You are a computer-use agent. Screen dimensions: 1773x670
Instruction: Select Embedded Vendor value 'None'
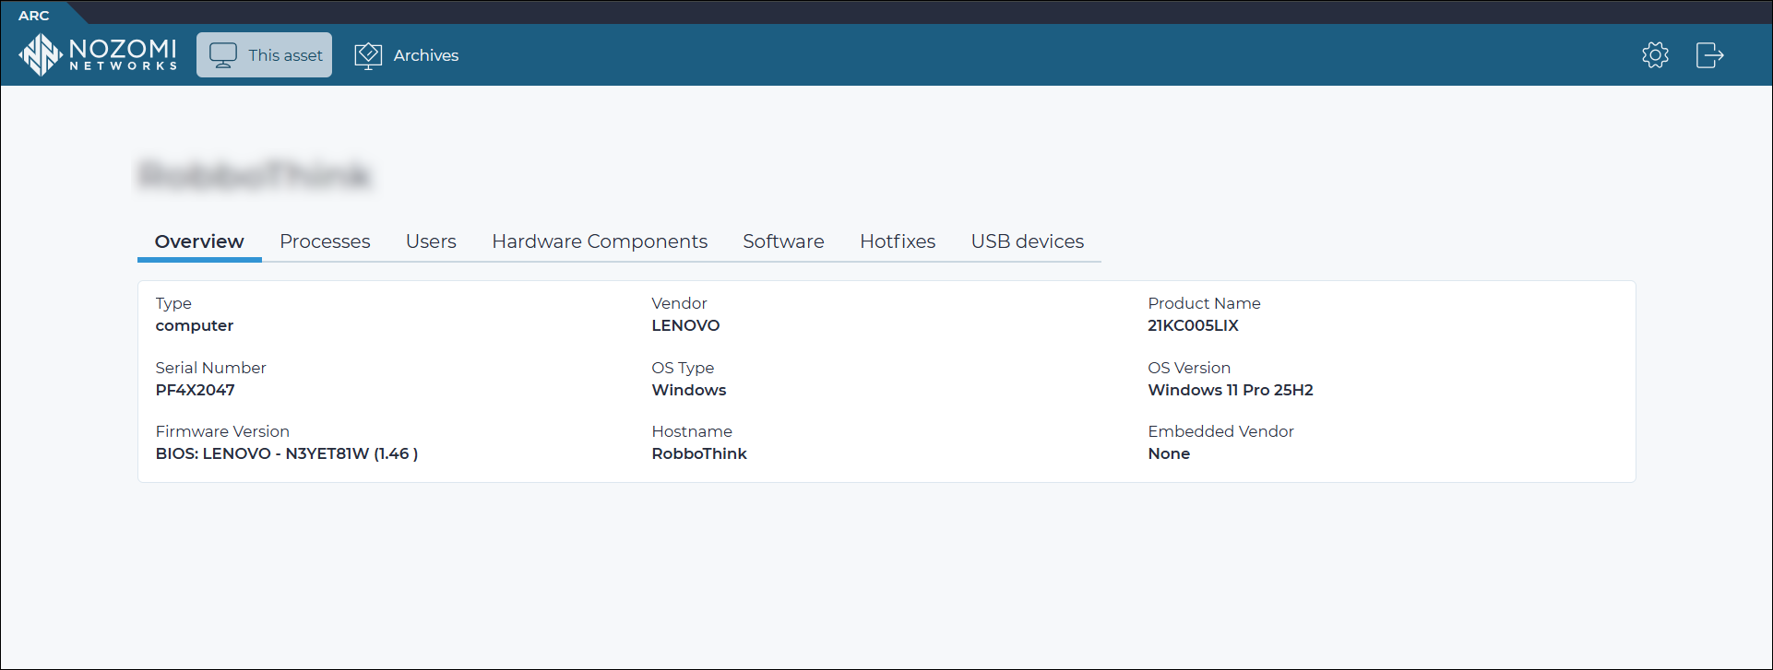[x=1169, y=453]
